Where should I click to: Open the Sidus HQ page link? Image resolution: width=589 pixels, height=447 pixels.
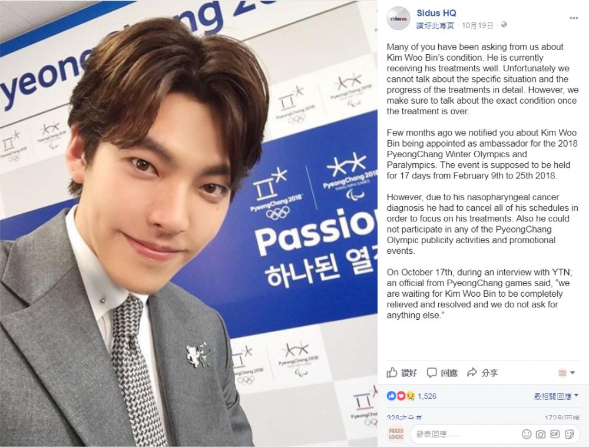436,13
